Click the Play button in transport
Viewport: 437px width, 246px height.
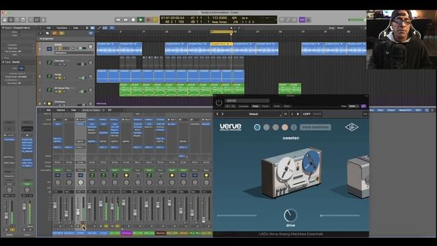[x=141, y=20]
